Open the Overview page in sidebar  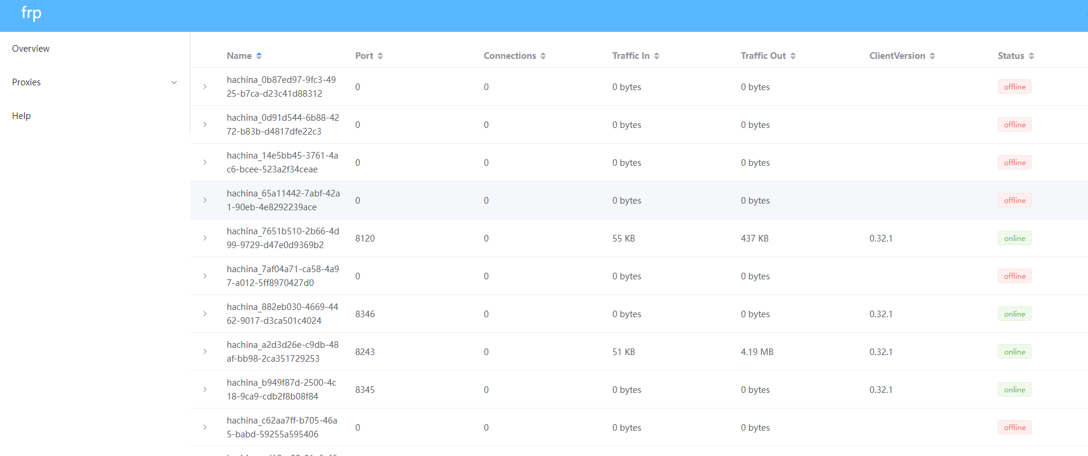click(x=31, y=49)
